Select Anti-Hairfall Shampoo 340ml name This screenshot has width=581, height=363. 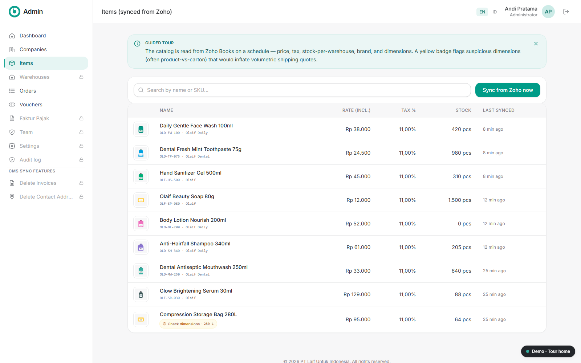pos(195,244)
